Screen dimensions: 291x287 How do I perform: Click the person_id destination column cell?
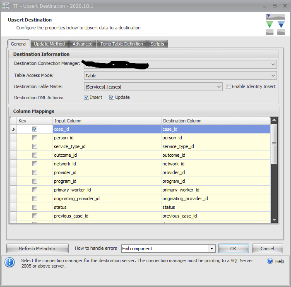tap(216, 138)
